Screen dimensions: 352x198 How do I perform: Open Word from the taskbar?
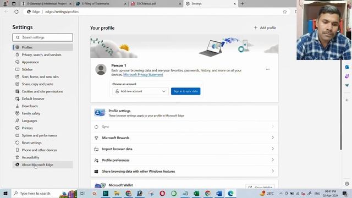(x=219, y=193)
